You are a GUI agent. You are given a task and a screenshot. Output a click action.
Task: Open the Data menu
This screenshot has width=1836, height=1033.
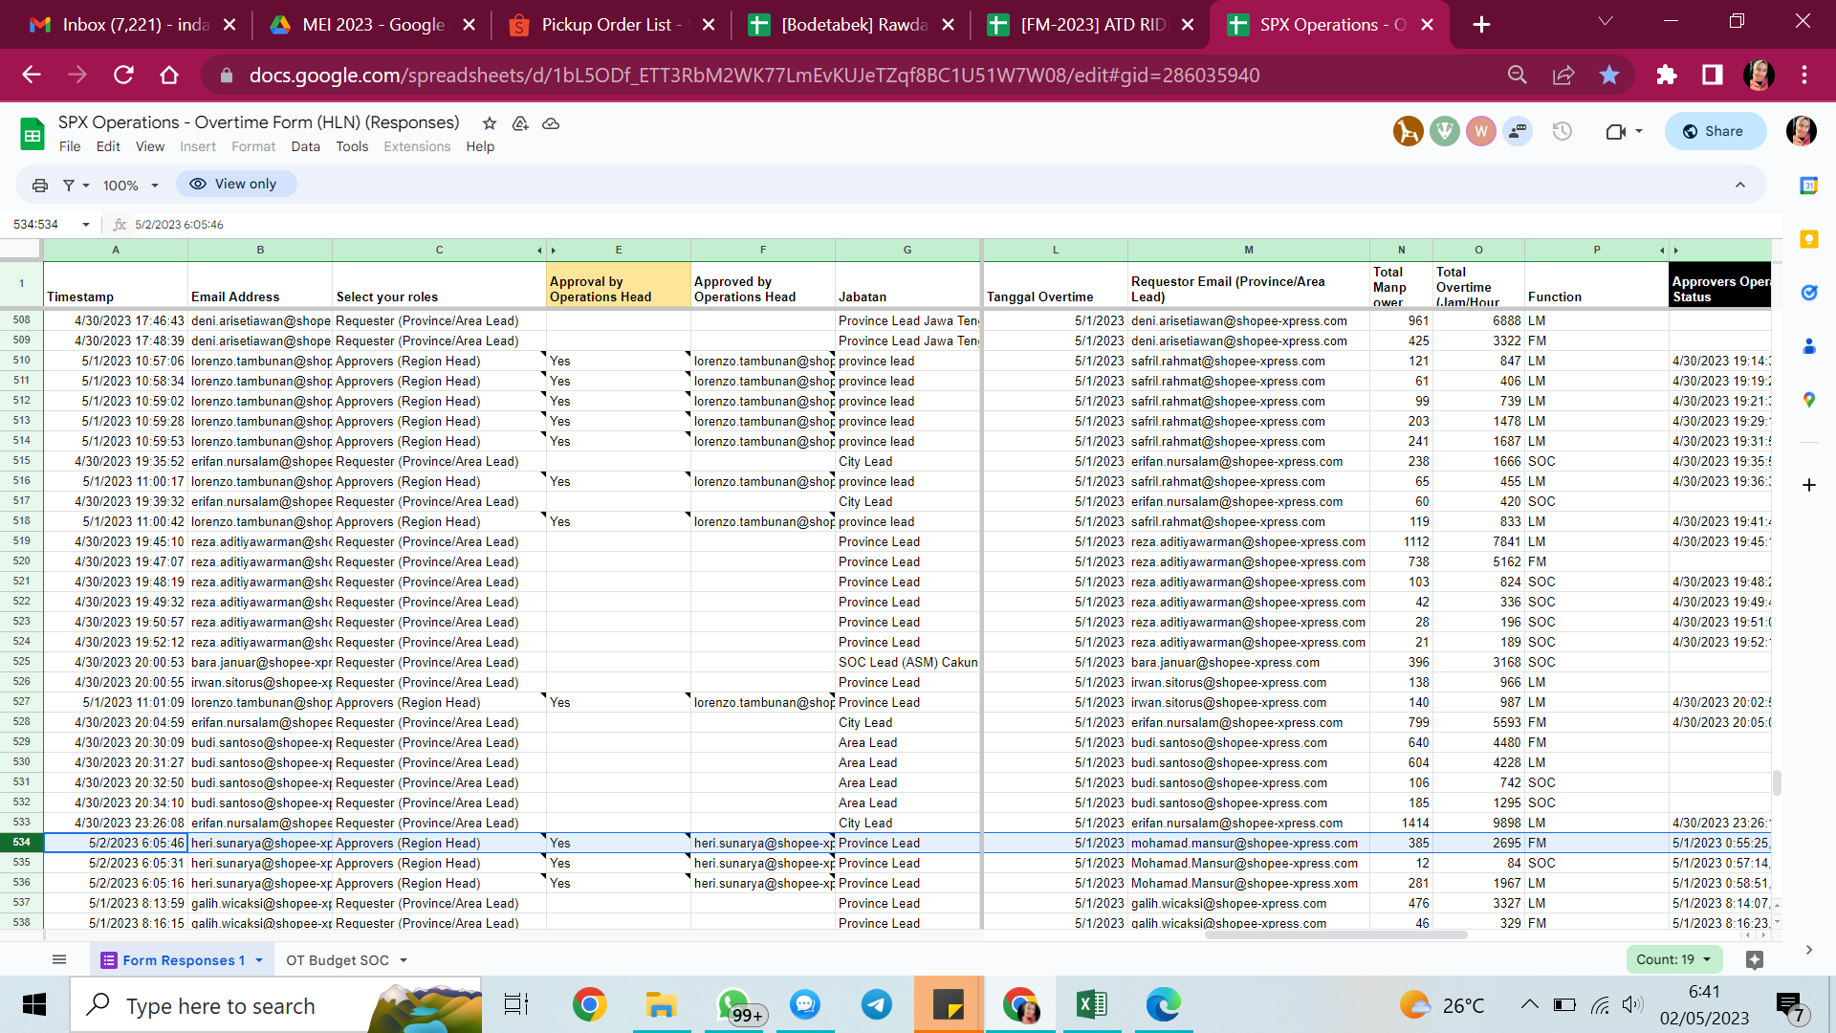pyautogui.click(x=305, y=146)
